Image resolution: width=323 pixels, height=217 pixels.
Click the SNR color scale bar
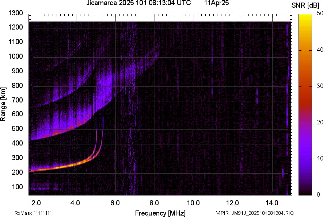[305, 105]
